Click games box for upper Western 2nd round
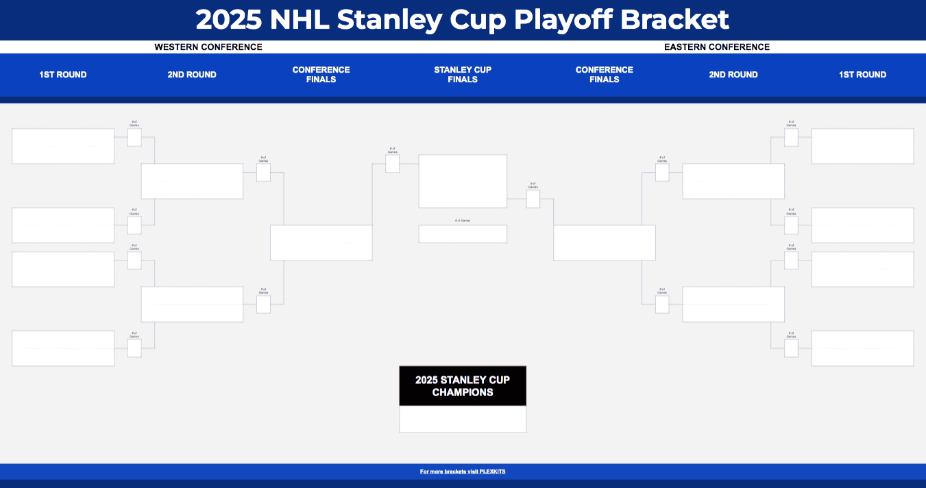This screenshot has height=488, width=926. (x=263, y=172)
